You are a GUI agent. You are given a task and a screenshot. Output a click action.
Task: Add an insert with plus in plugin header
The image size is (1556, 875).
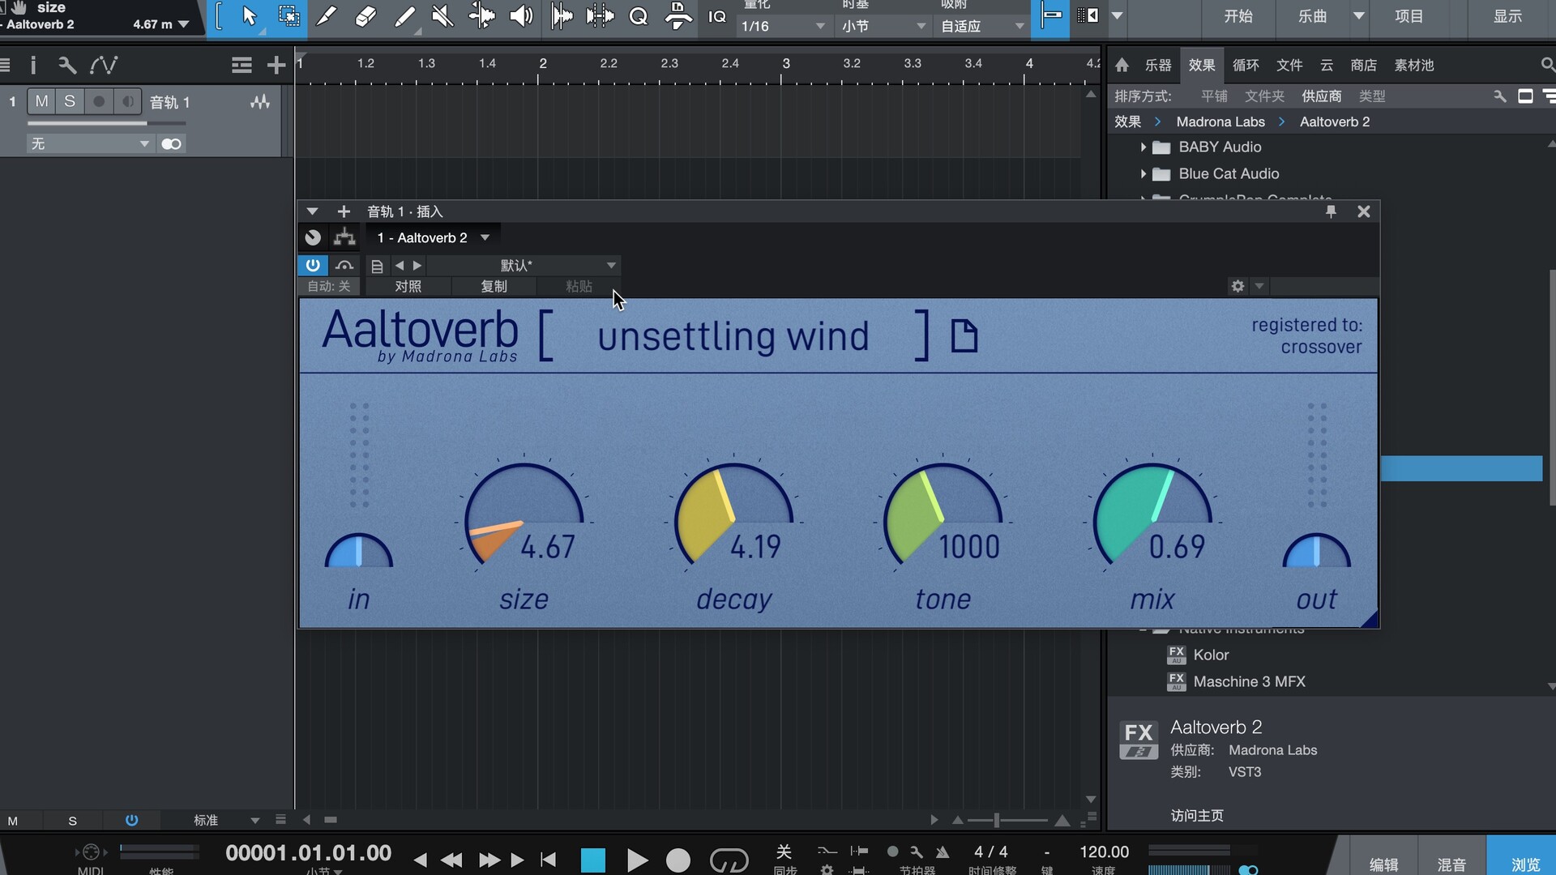(x=344, y=211)
